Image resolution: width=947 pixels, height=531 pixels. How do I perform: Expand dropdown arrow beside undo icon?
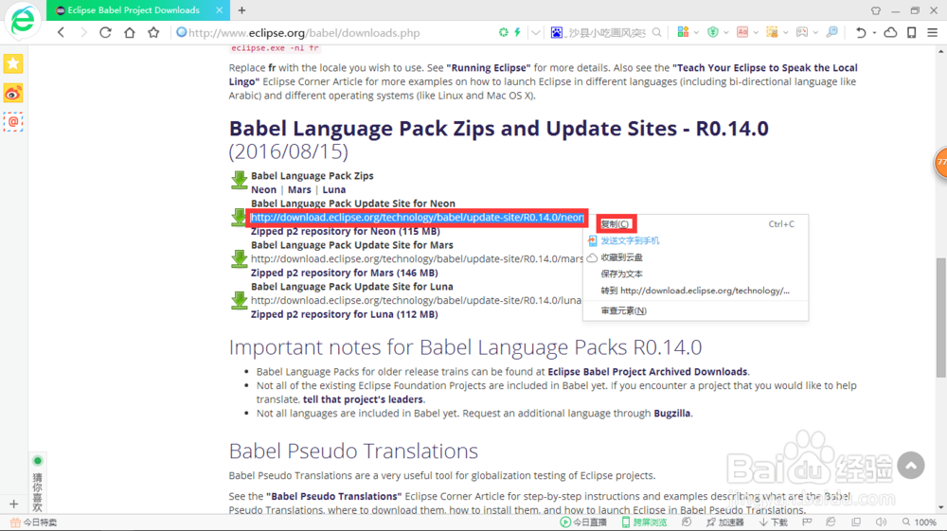[874, 32]
